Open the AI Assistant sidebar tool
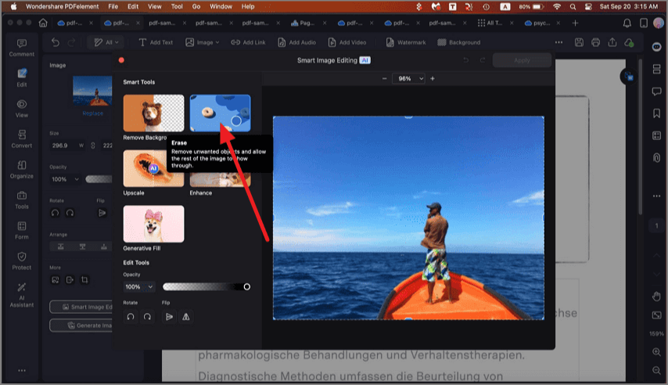This screenshot has width=668, height=385. [x=22, y=295]
